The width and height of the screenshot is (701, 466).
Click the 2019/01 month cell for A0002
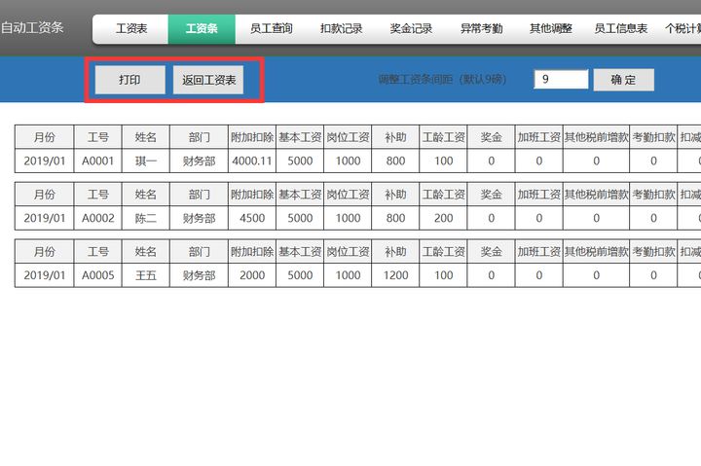point(44,218)
